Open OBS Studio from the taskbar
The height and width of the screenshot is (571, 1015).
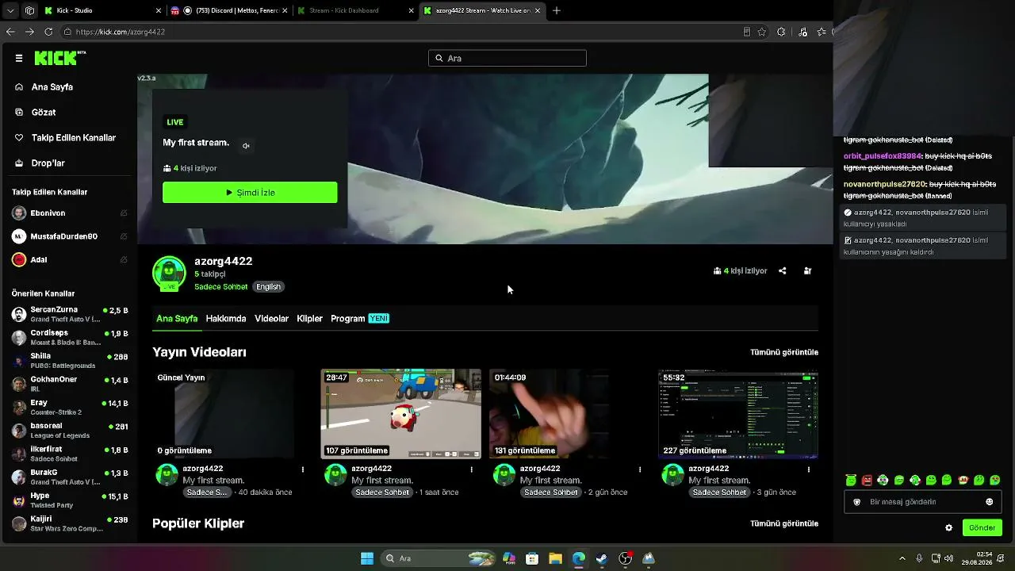point(625,558)
